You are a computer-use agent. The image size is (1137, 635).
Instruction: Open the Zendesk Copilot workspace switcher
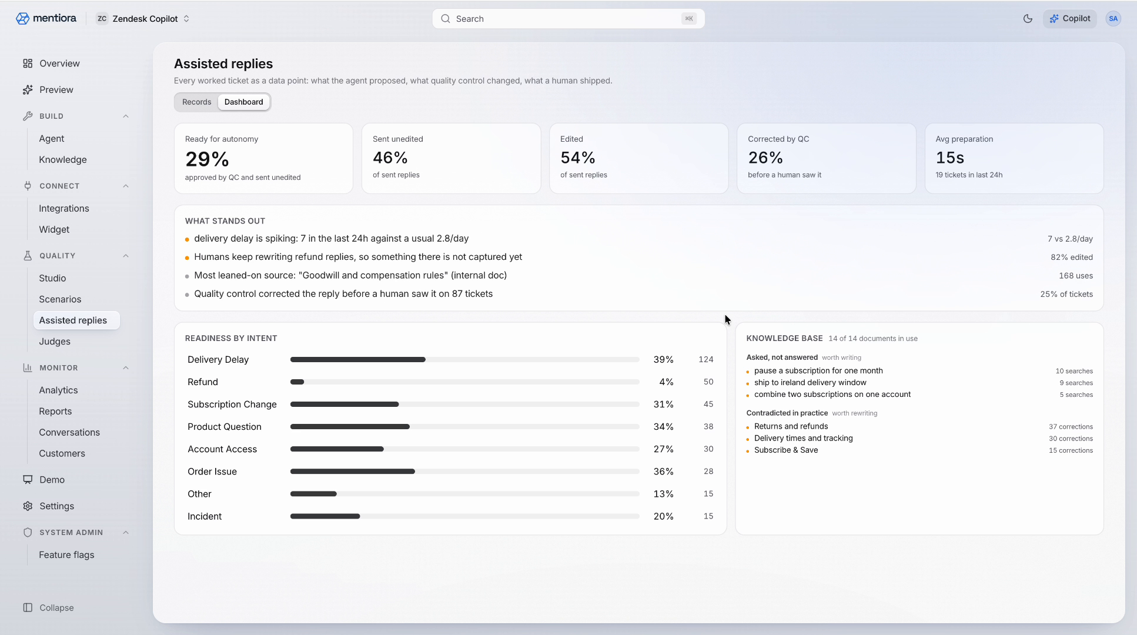click(143, 19)
